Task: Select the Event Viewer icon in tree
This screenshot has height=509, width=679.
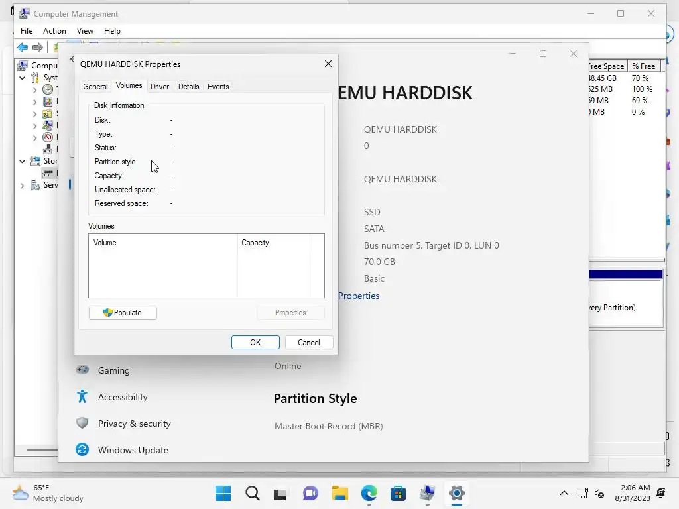Action: pos(48,101)
